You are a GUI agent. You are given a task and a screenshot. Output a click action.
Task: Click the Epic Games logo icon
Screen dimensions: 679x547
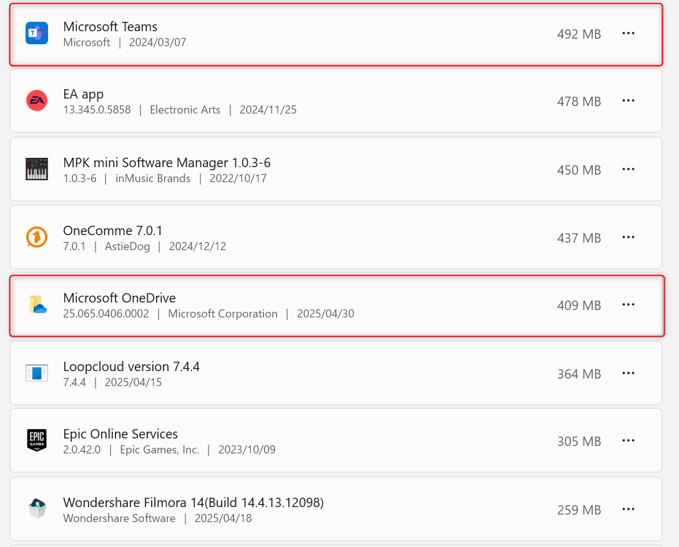pos(37,440)
